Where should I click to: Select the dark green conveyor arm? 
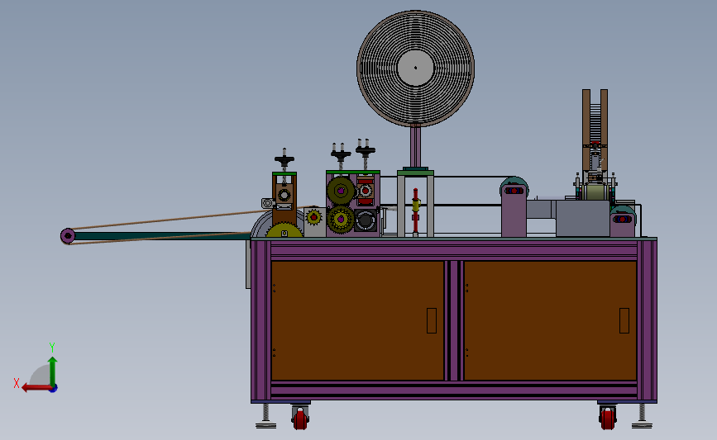pos(162,236)
